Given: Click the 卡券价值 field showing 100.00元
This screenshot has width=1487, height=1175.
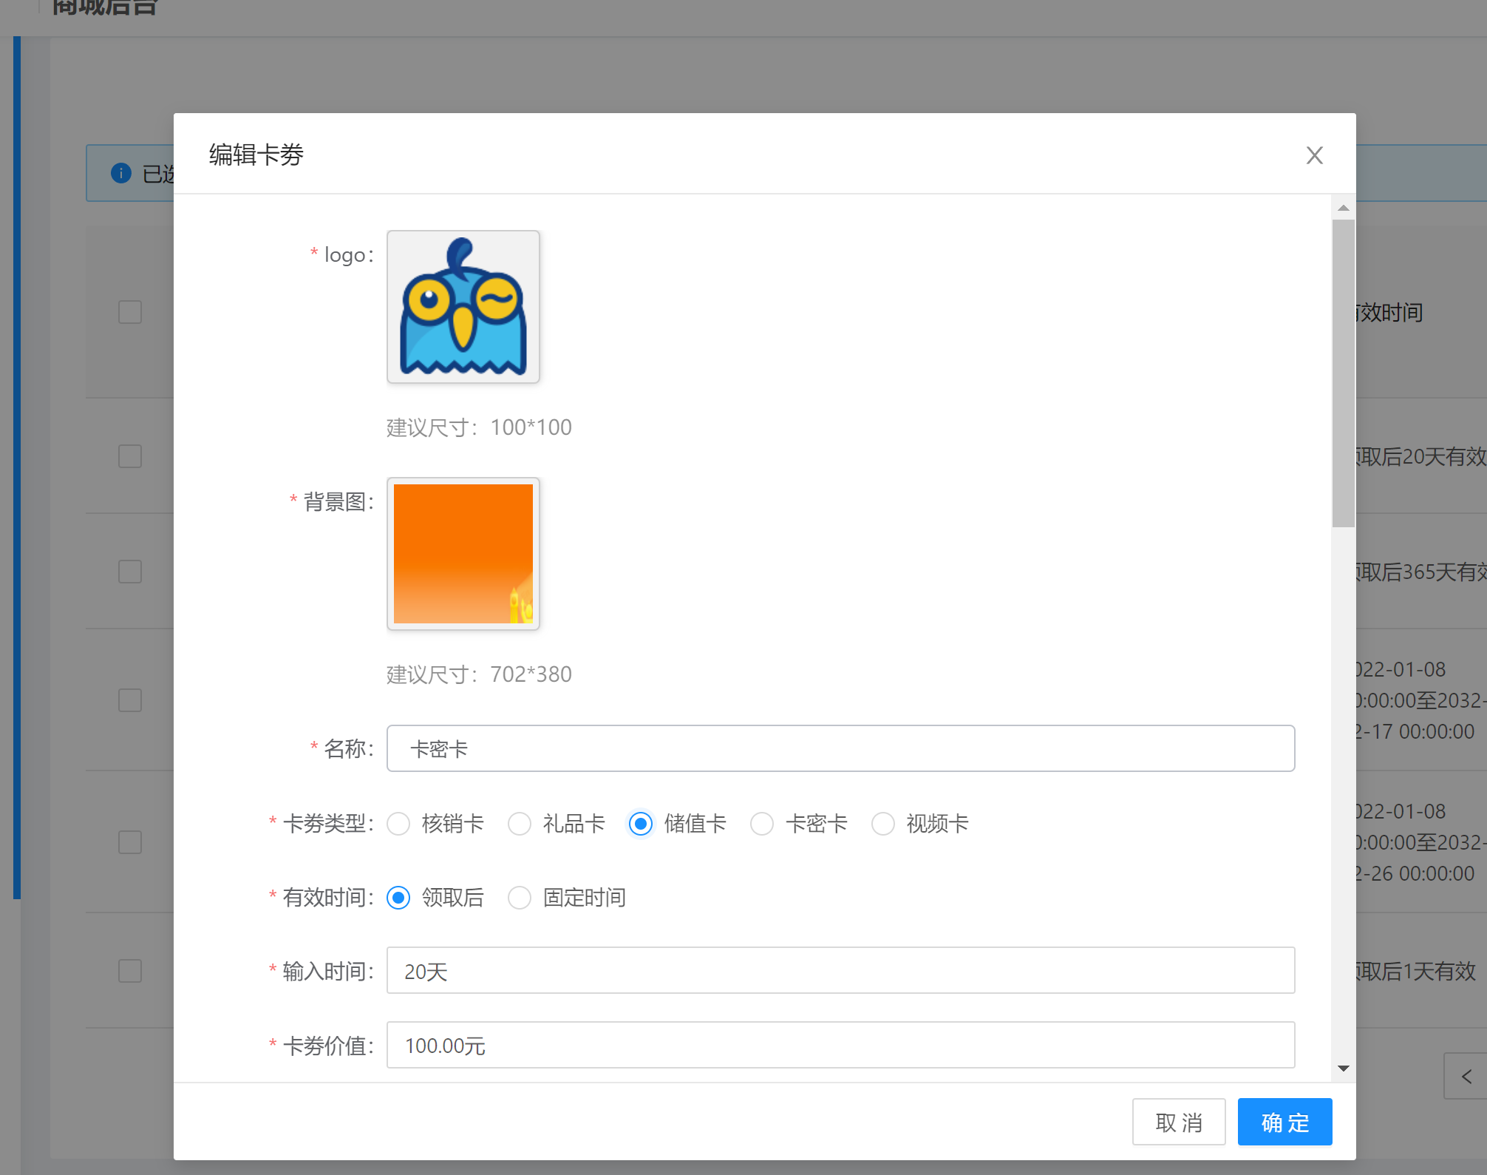Looking at the screenshot, I should pos(840,1045).
